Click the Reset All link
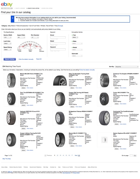Screen dimensions: 140x179 (39, 59)
